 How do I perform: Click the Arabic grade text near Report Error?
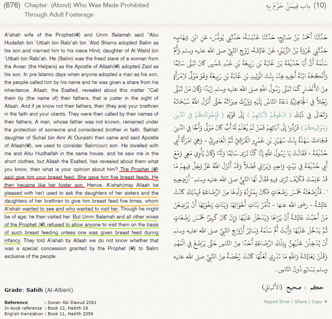click(292, 287)
